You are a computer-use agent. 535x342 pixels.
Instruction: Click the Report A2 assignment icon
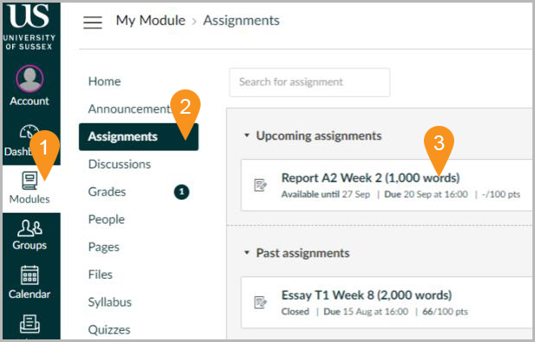(261, 185)
